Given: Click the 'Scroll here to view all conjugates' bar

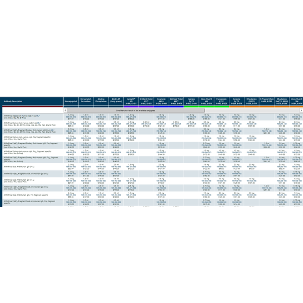Looking at the screenshot, I should point(135,110).
